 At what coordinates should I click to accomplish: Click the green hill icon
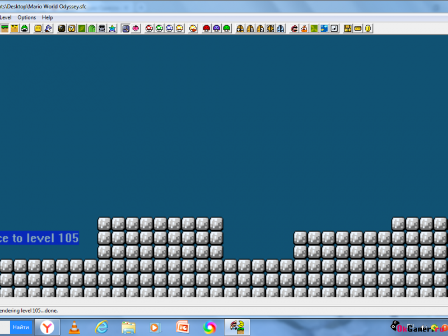tap(92, 29)
